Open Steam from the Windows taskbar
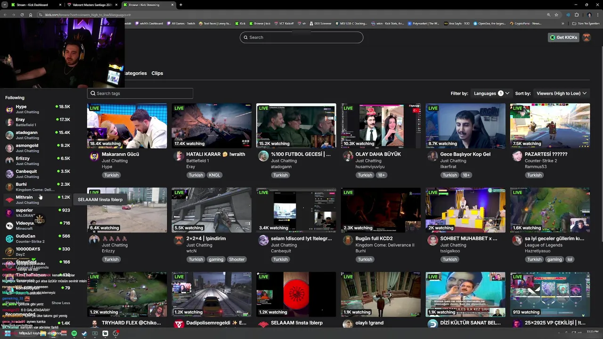The width and height of the screenshot is (603, 339). point(84,333)
